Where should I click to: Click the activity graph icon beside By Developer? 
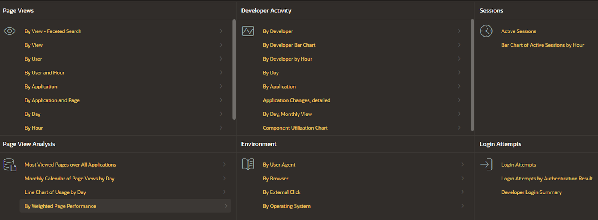point(248,31)
